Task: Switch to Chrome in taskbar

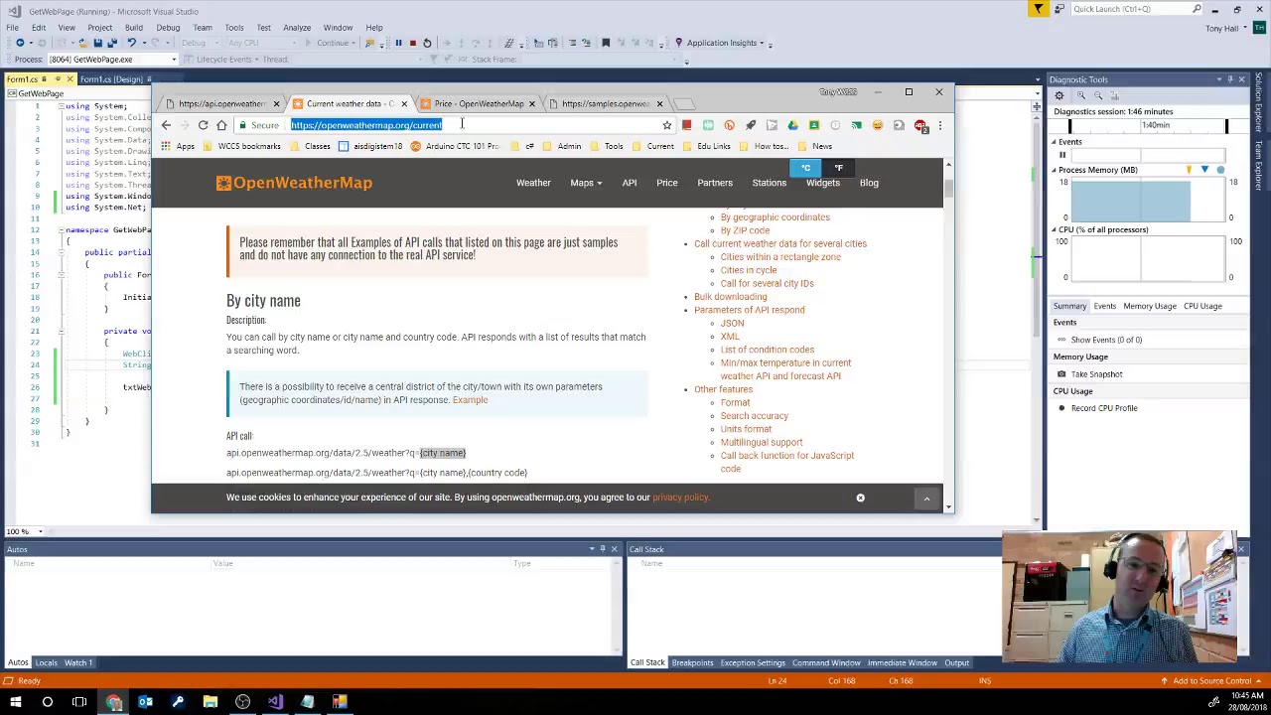Action: 113,702
